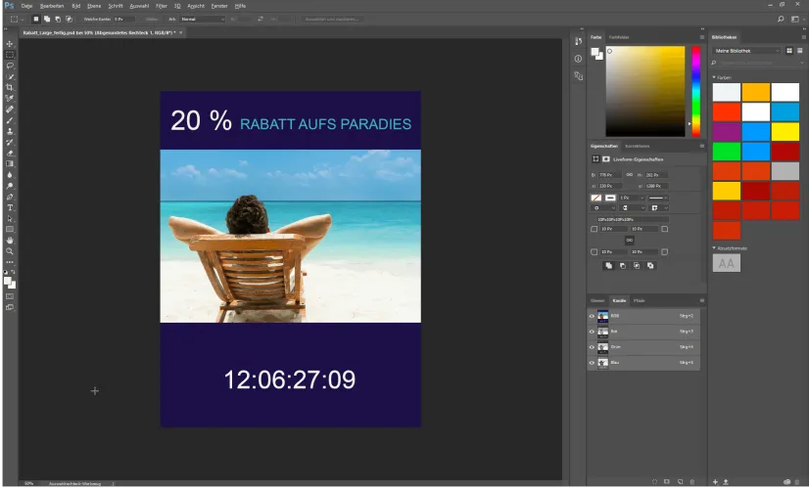Select the Brush tool
This screenshot has height=489, width=809.
9,120
